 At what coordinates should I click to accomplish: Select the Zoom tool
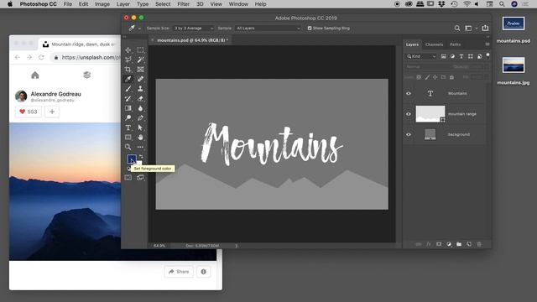point(128,147)
